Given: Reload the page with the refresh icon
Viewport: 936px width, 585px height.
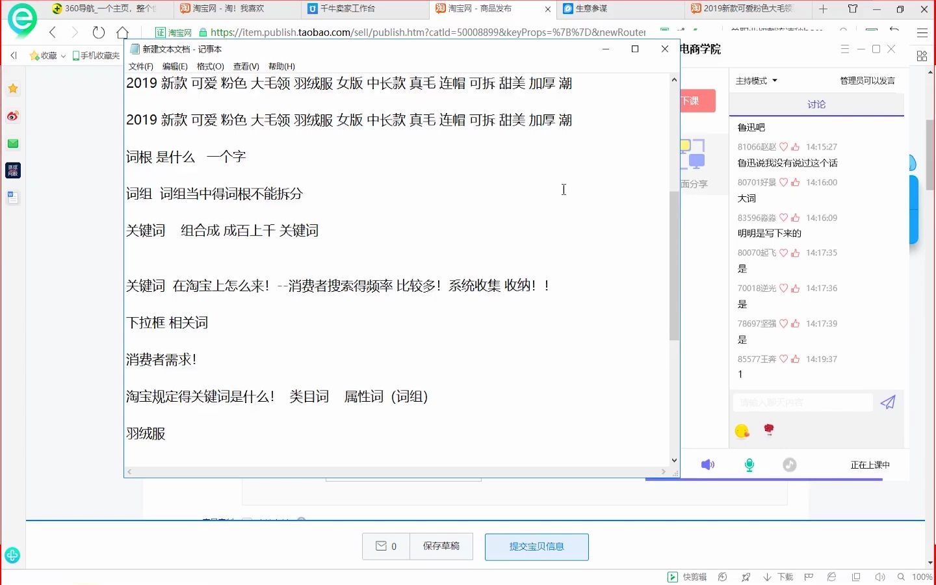Looking at the screenshot, I should click(99, 32).
